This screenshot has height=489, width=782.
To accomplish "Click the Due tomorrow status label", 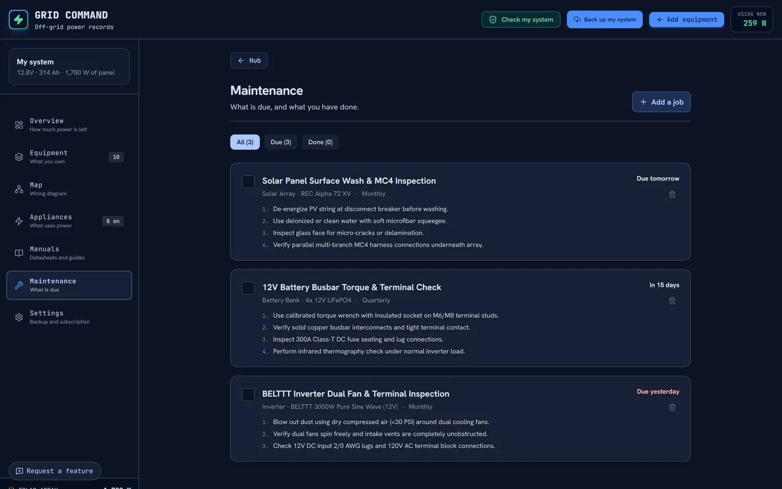I will [658, 178].
